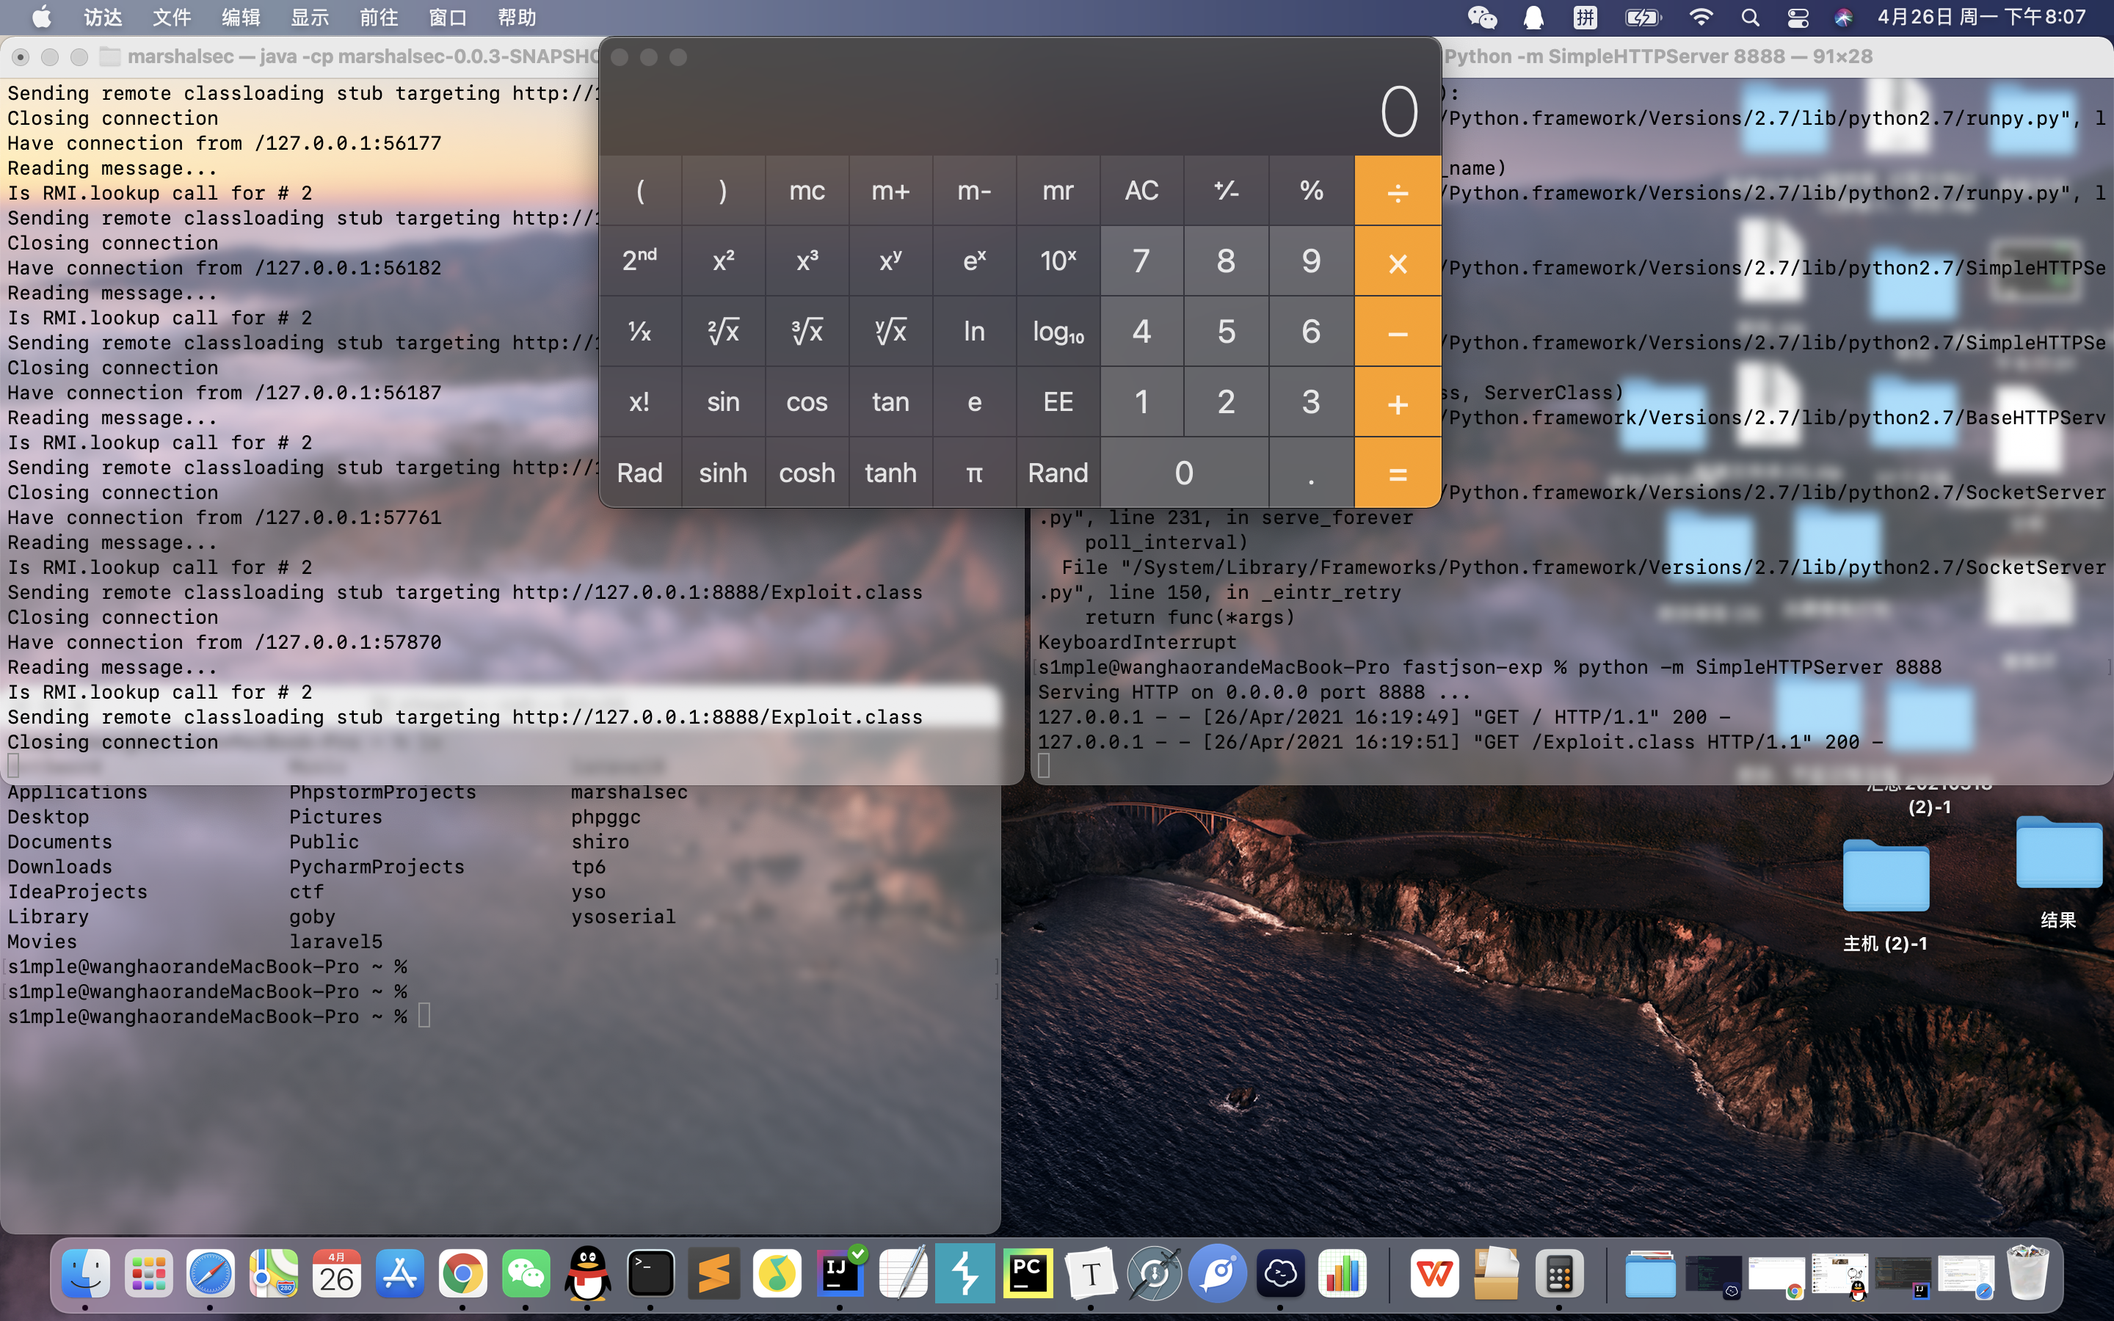Open TextEdit from the Dock
This screenshot has height=1321, width=2114.
click(902, 1273)
